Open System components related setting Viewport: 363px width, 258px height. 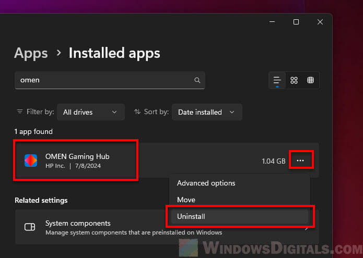point(167,227)
